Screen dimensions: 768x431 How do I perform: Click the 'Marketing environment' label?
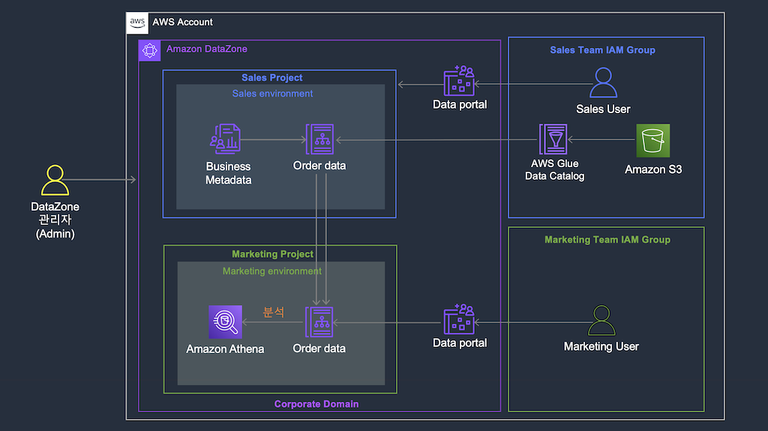271,271
